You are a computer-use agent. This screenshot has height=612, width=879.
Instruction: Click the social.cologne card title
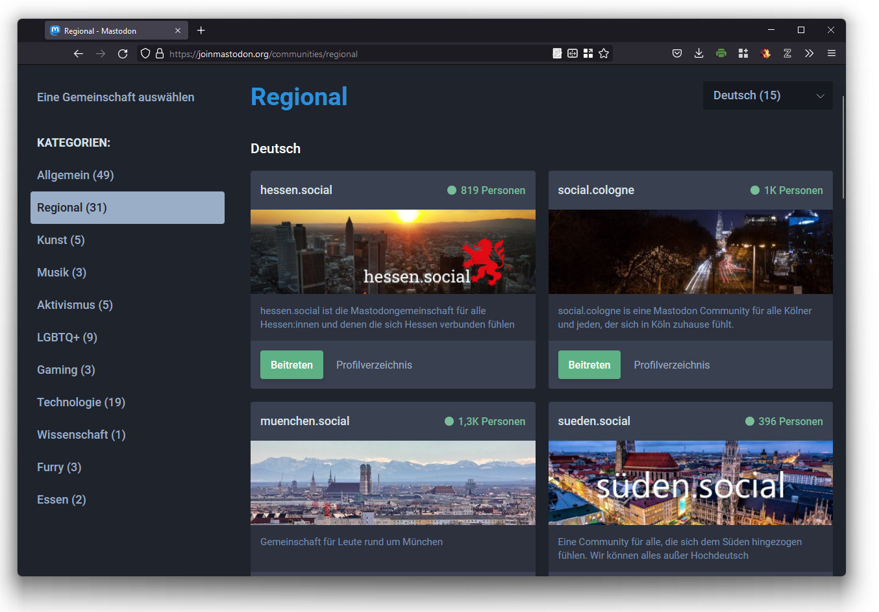[596, 190]
